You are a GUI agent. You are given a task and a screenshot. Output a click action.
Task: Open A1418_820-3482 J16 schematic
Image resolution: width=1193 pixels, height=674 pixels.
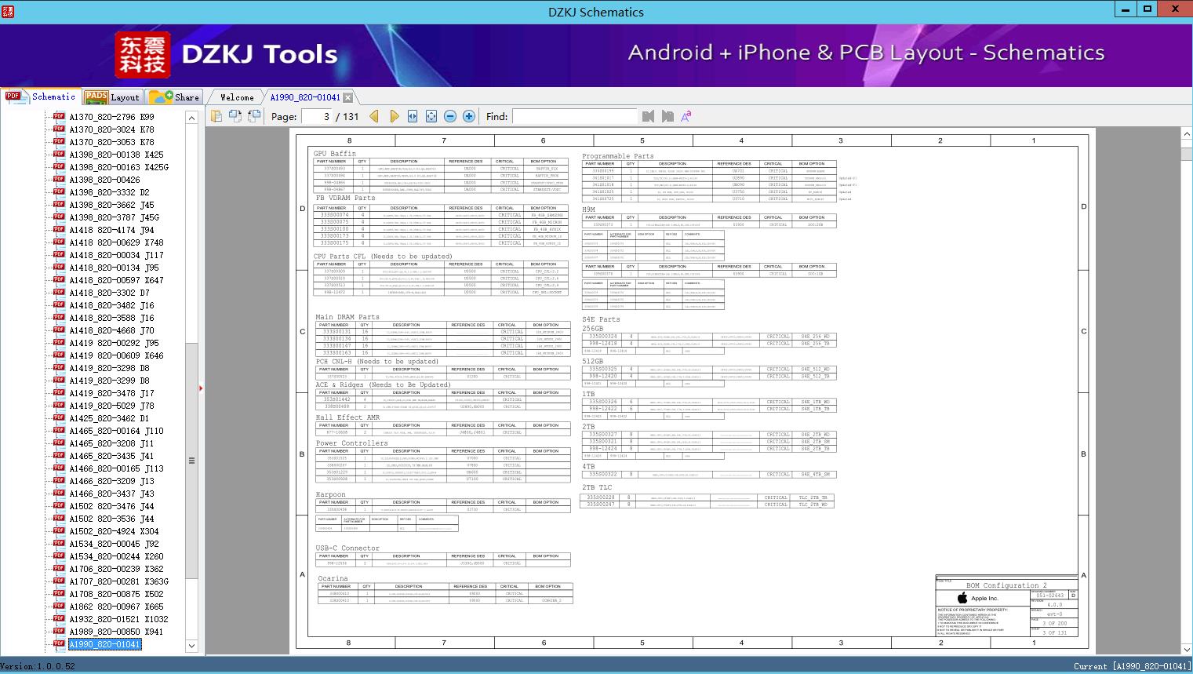111,305
